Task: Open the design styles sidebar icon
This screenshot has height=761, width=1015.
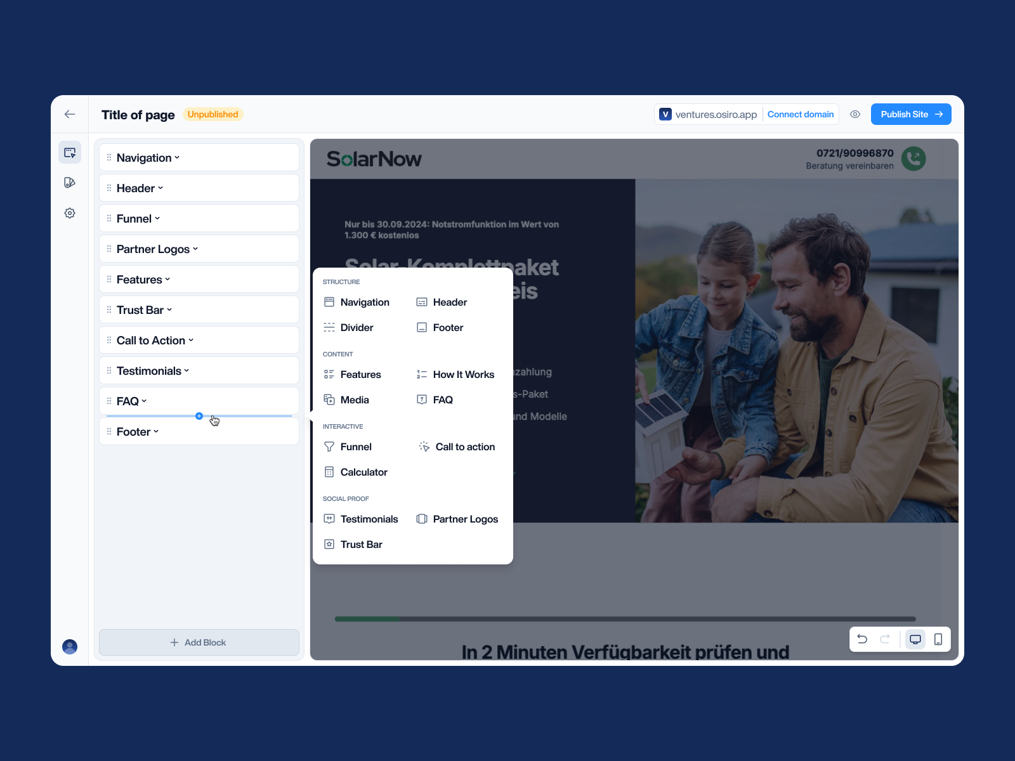Action: [x=70, y=183]
